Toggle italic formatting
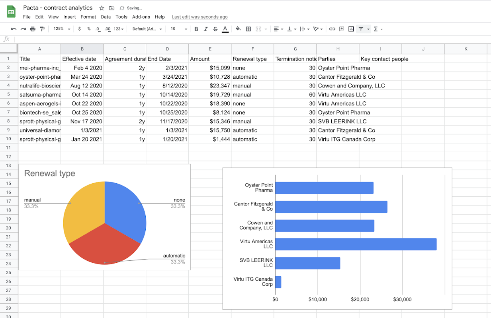 [206, 29]
